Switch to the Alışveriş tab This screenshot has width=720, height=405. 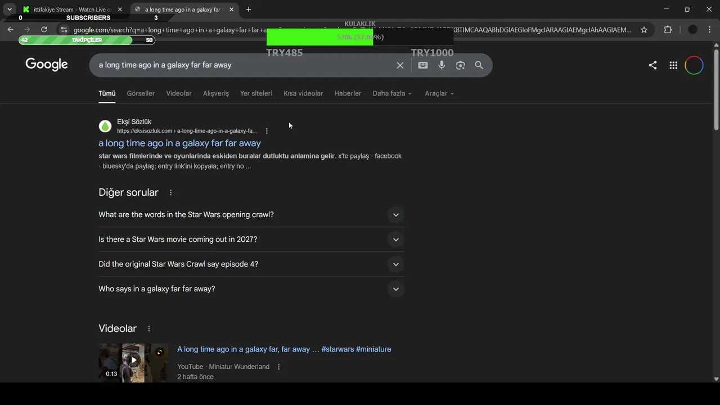coord(216,93)
